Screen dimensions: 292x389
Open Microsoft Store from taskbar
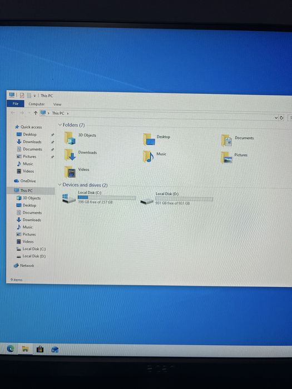coord(39,350)
